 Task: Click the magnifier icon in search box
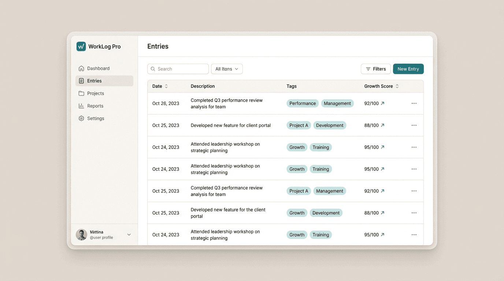153,69
